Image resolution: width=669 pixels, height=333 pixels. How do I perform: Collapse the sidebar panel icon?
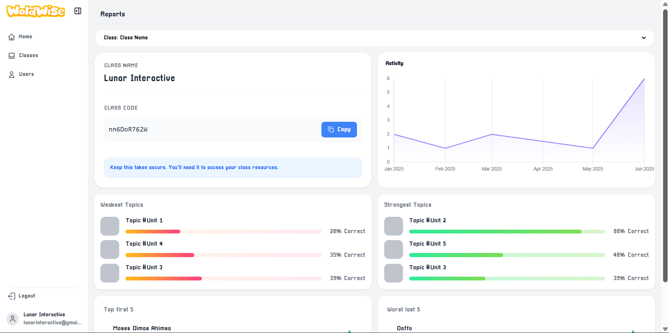(78, 11)
